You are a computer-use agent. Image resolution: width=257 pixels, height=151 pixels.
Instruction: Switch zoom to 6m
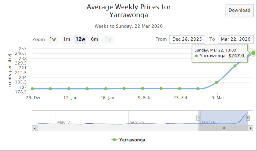94,39
